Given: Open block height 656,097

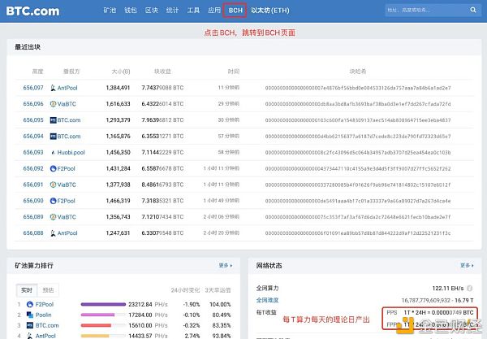Looking at the screenshot, I should [33, 88].
